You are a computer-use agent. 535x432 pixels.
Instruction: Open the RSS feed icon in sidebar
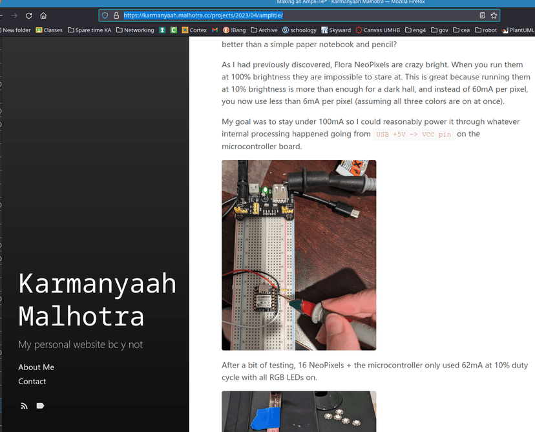point(24,406)
